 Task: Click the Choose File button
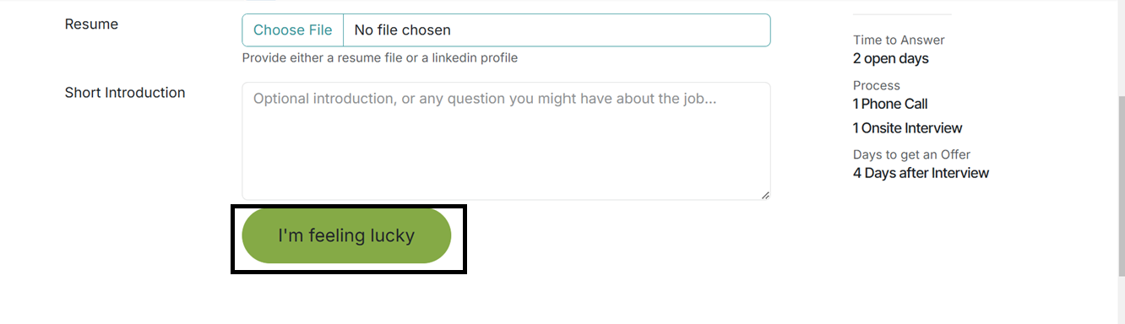[293, 30]
